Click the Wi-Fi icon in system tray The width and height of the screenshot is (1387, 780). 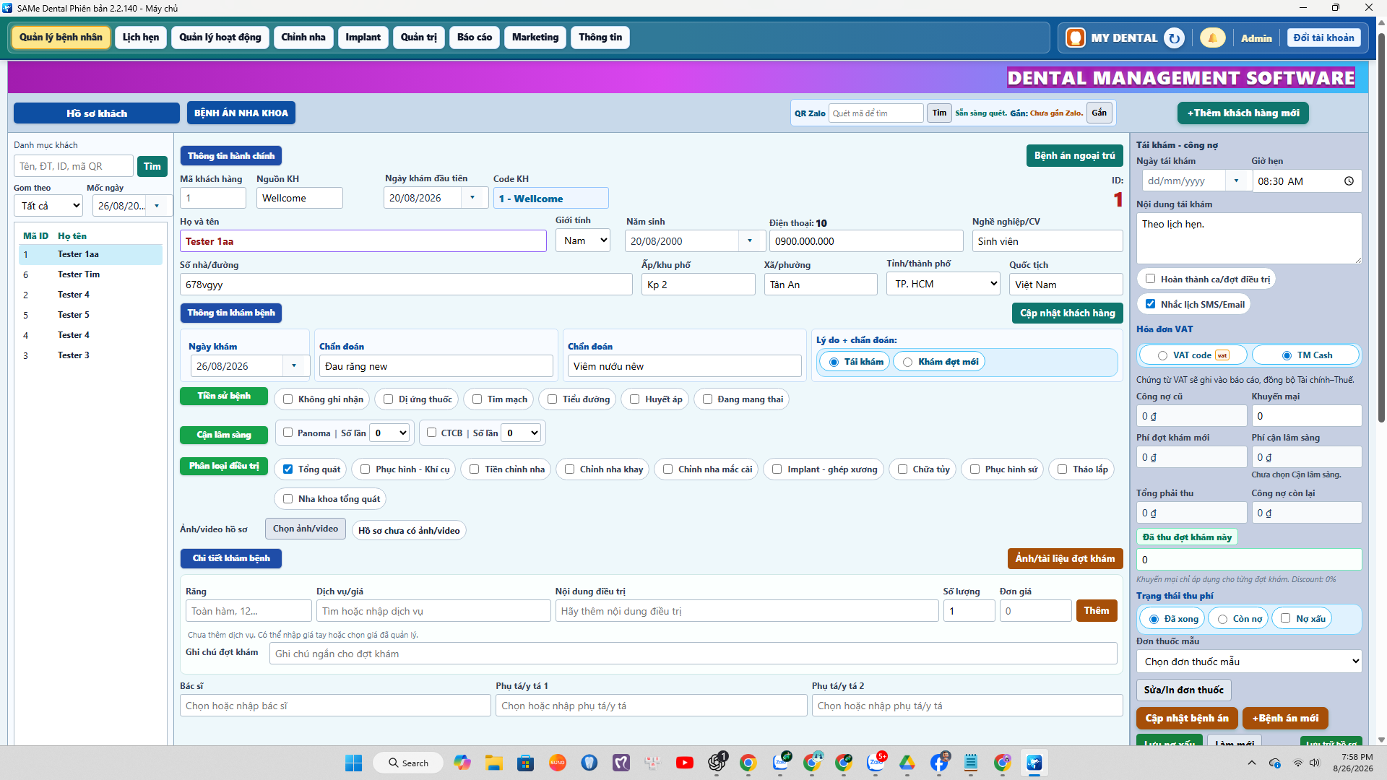1298,763
